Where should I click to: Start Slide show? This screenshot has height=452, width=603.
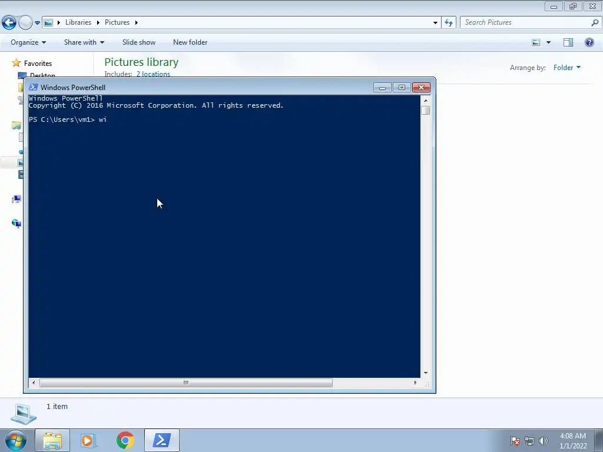pyautogui.click(x=139, y=42)
